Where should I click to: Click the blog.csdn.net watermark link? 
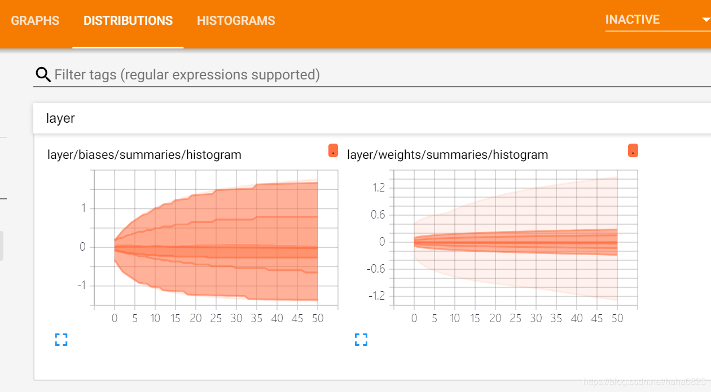click(x=644, y=381)
